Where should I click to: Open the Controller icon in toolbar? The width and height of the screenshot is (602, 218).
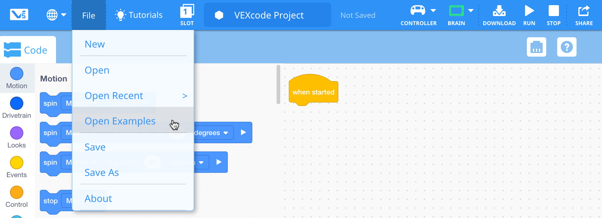point(418,11)
